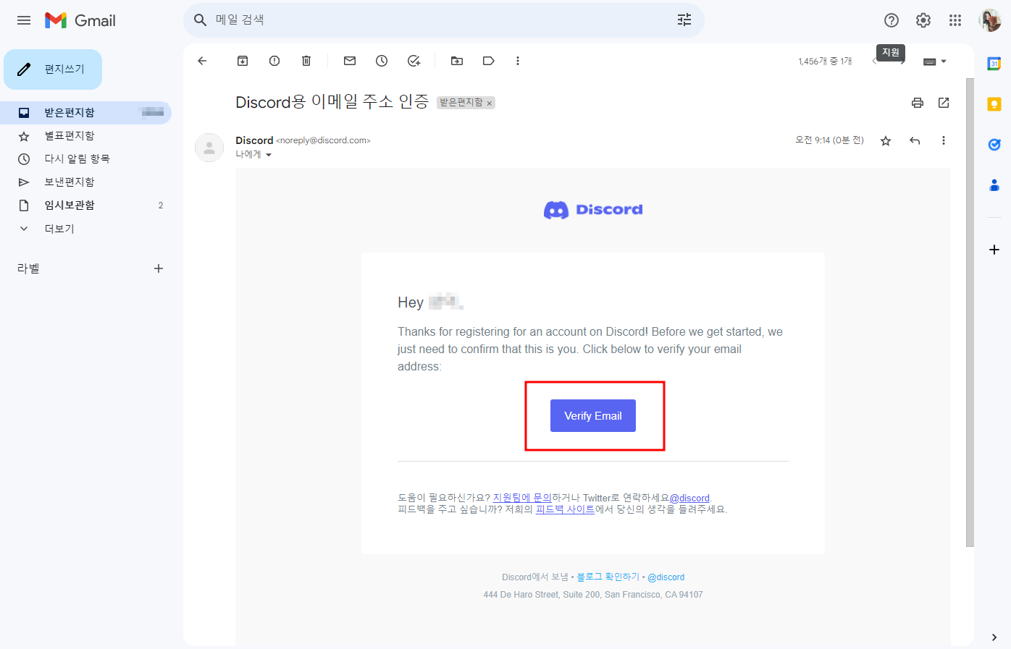Viewport: 1011px width, 649px height.
Task: Open the 블로그 확인하기 link
Action: [608, 577]
